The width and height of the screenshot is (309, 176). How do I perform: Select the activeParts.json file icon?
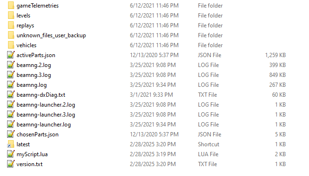[x=11, y=55]
